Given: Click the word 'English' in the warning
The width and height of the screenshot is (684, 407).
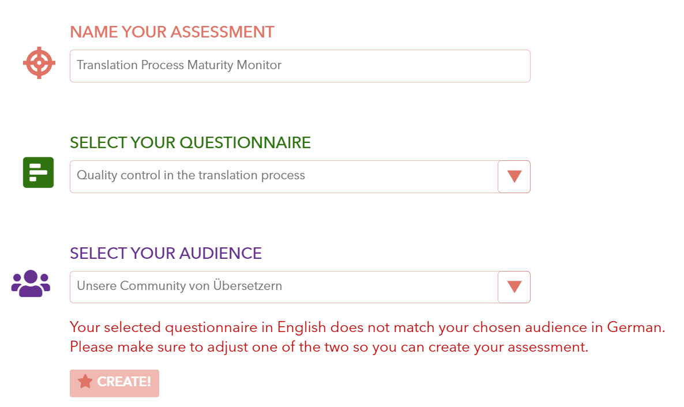Looking at the screenshot, I should click(302, 327).
